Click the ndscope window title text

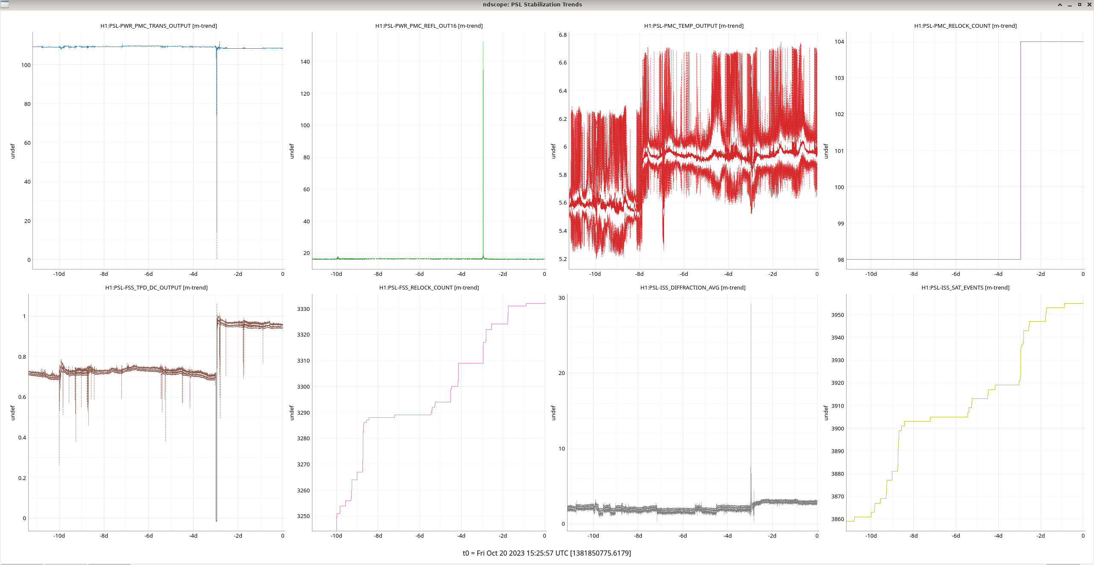click(532, 5)
